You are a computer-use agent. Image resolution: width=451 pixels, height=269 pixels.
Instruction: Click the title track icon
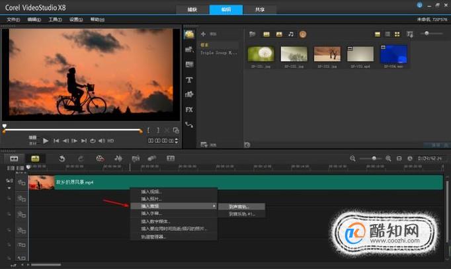tap(22, 245)
